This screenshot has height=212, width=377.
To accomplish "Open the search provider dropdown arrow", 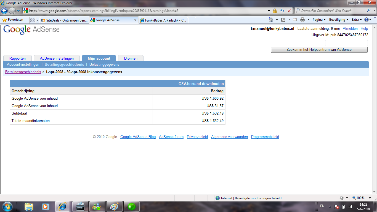I will [x=374, y=11].
